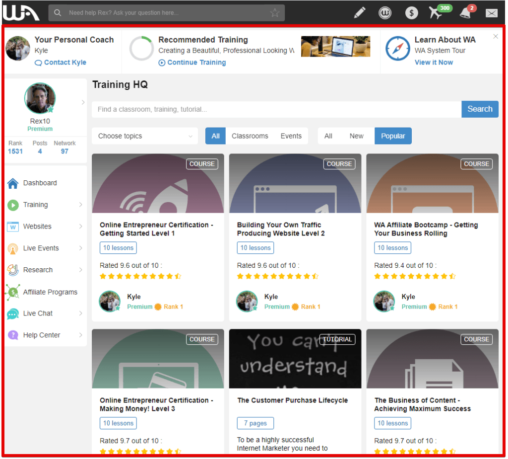Click the Affiliate Programs network icon
The image size is (508, 459).
13,292
